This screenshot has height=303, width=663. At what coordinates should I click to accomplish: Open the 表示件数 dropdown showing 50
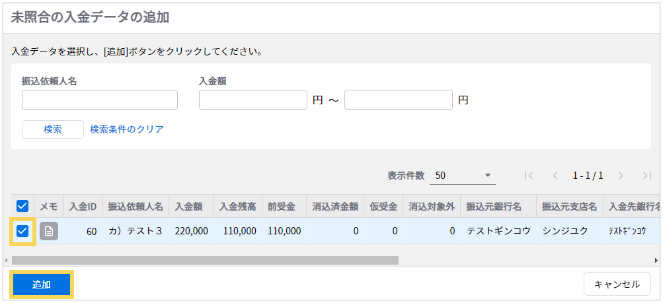464,176
